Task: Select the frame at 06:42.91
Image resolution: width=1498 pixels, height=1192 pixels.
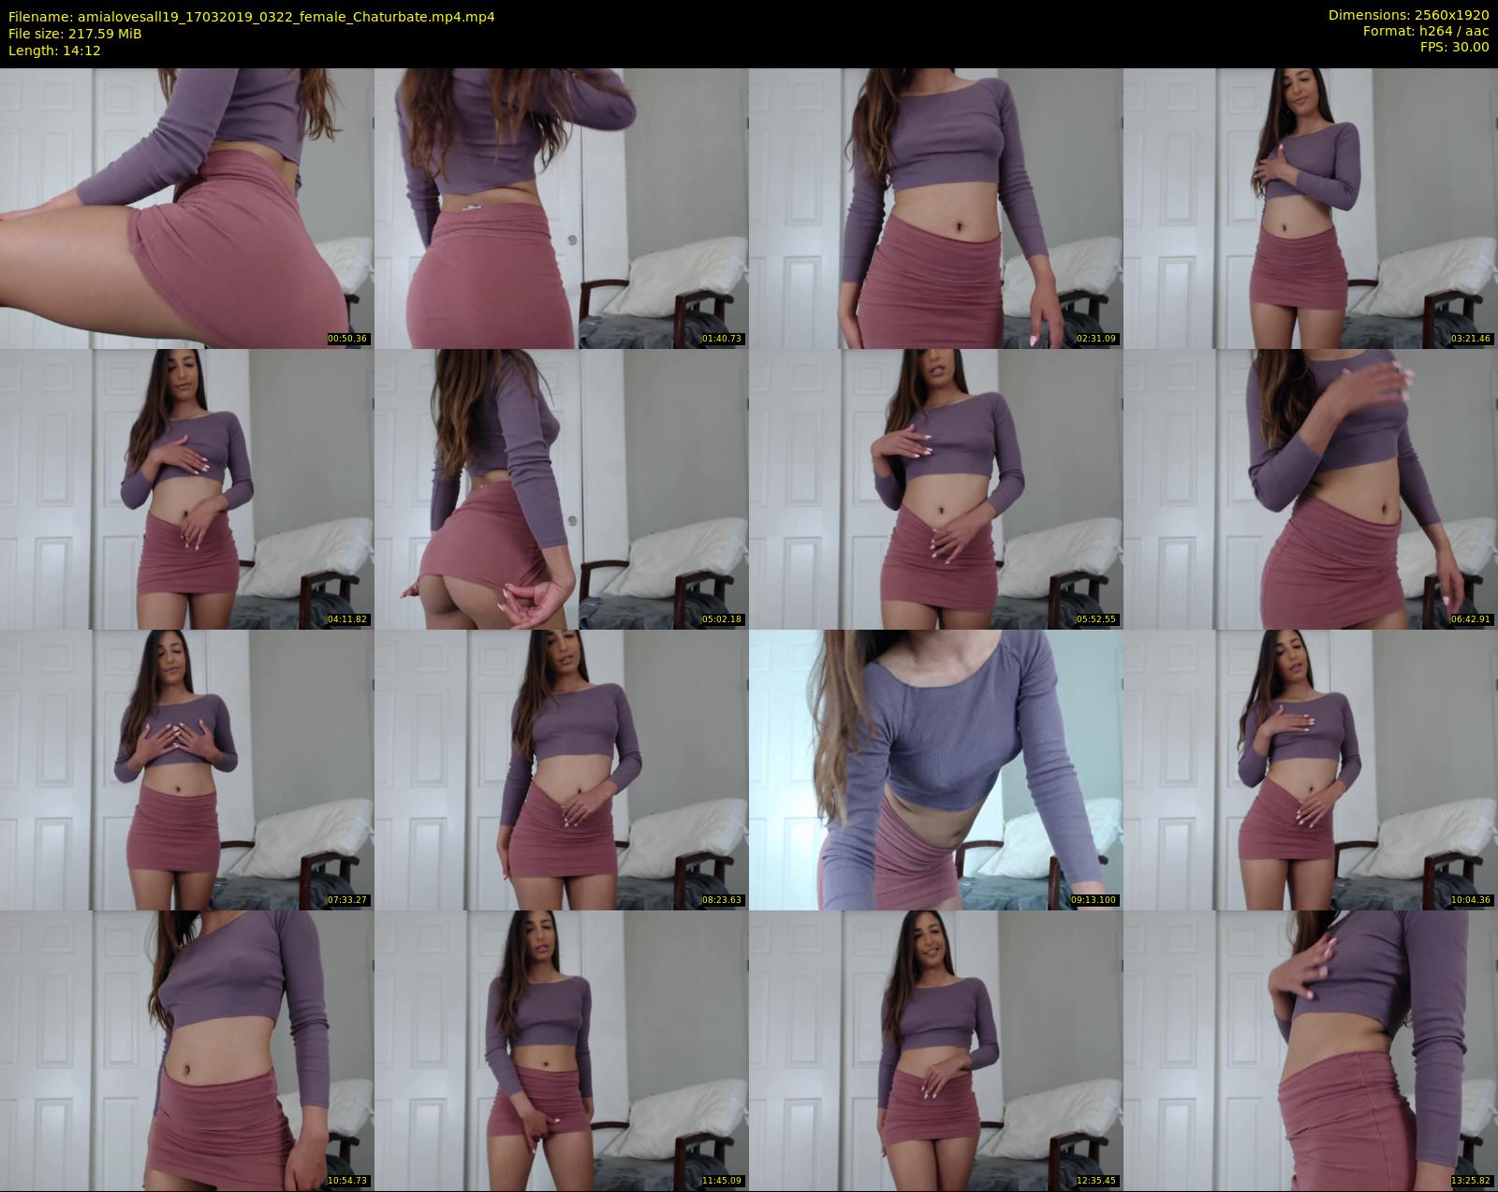Action: point(1310,488)
